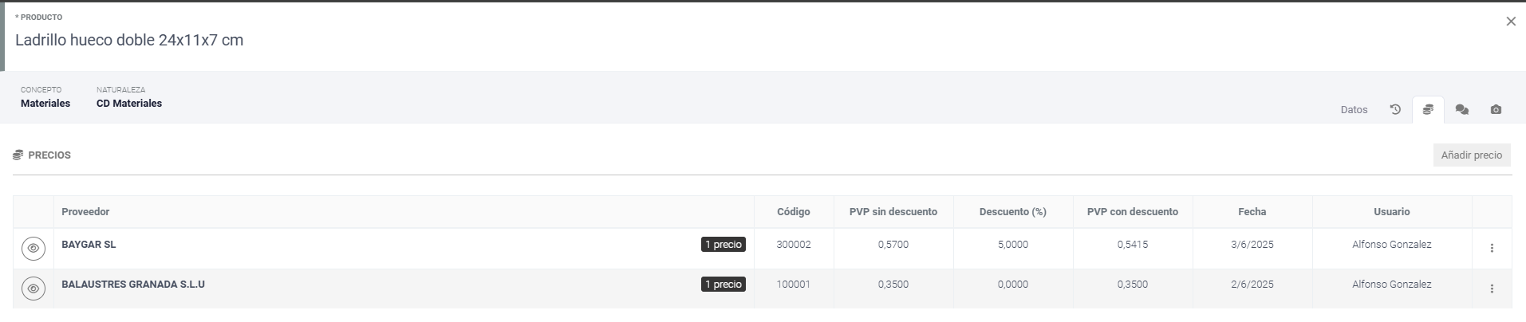The width and height of the screenshot is (1526, 322).
Task: Open the photos camera tab
Action: pos(1496,110)
